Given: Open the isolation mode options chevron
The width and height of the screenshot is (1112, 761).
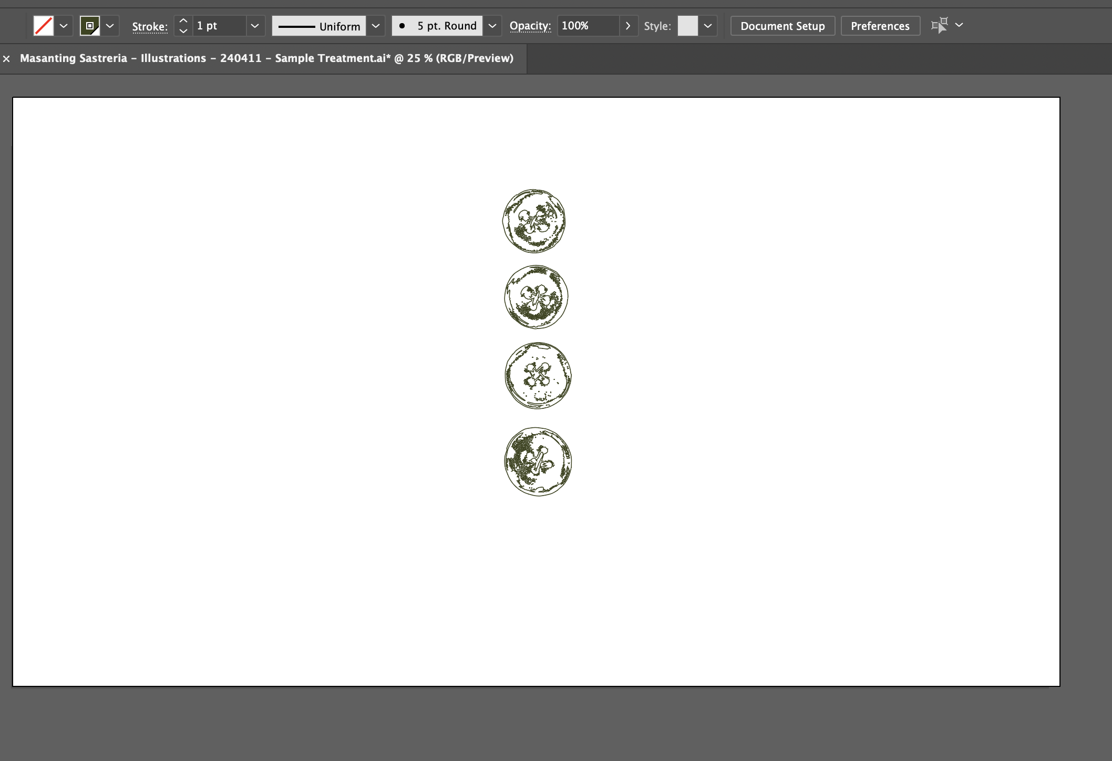Looking at the screenshot, I should [960, 25].
